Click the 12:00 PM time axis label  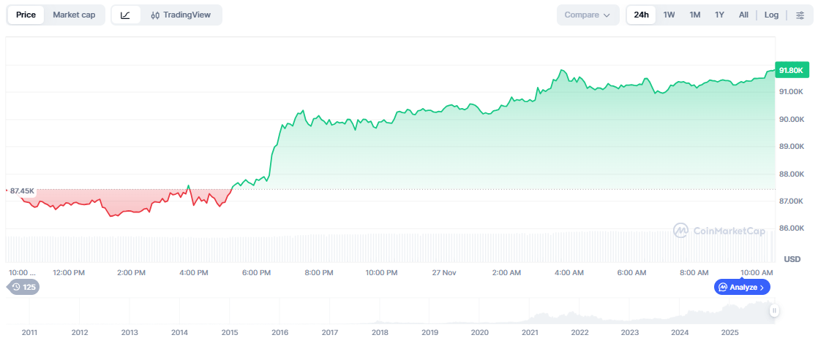(69, 272)
